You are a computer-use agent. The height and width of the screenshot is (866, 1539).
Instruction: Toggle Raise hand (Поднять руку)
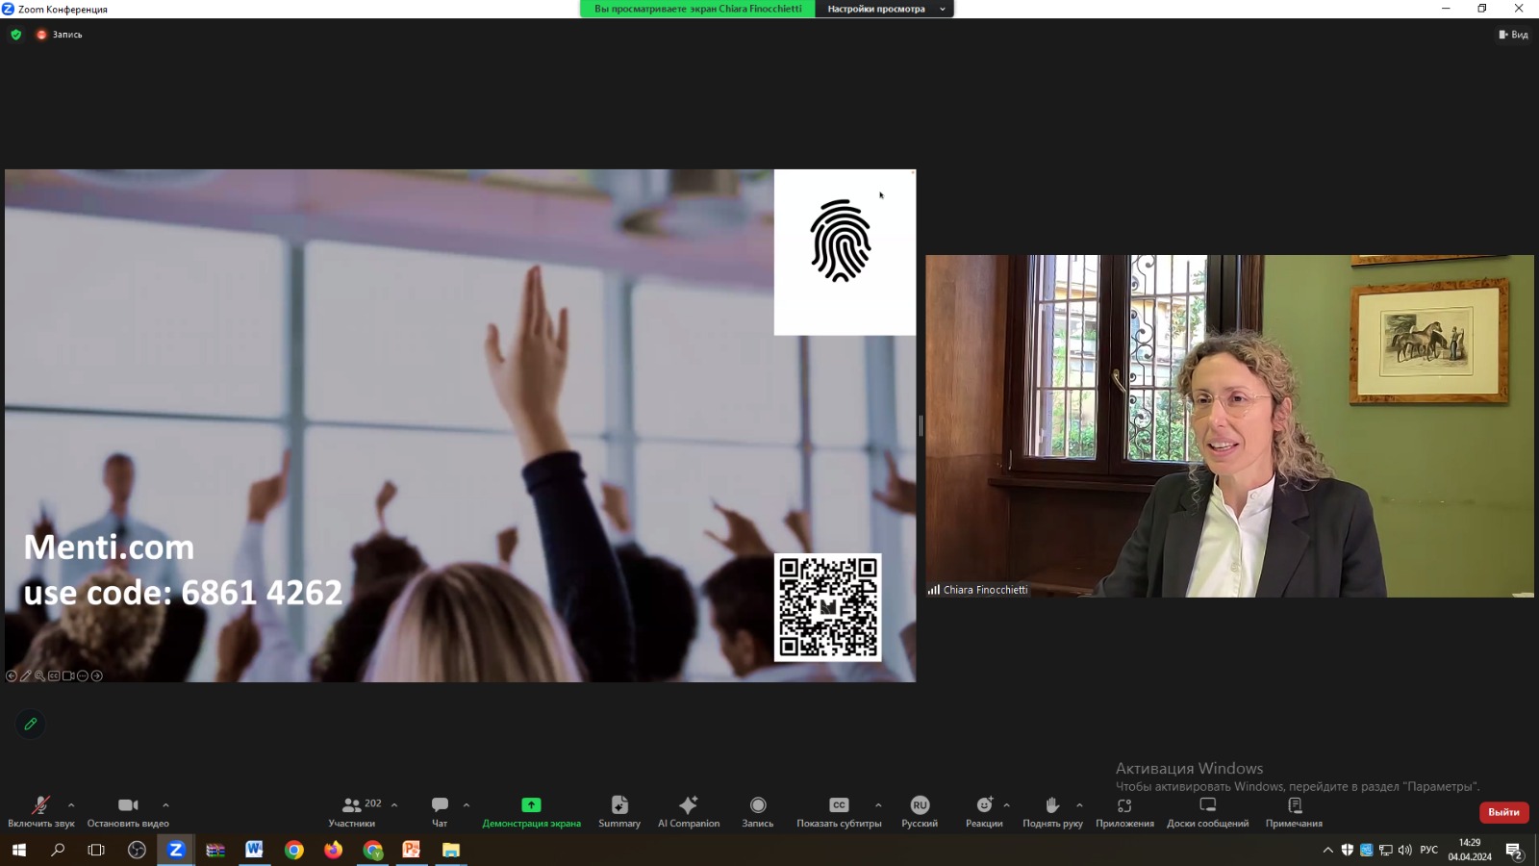(1051, 810)
